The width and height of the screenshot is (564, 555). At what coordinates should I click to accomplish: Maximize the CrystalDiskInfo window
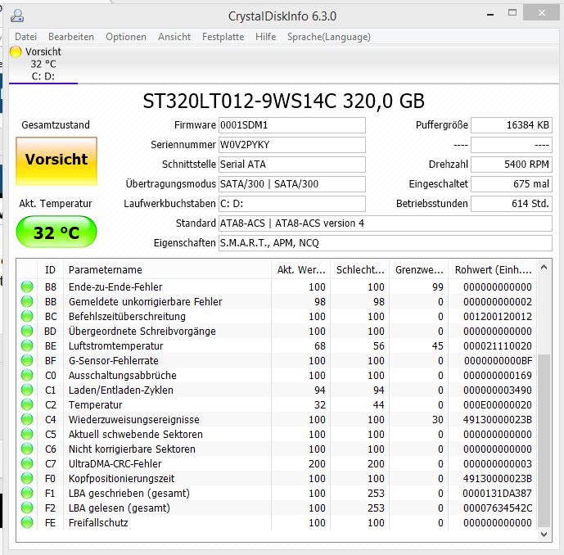512,13
